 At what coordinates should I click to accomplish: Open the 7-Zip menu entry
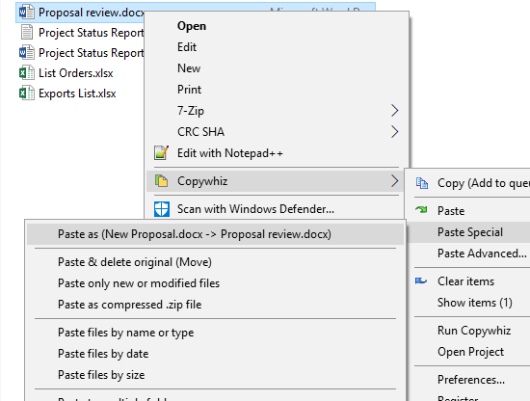276,111
